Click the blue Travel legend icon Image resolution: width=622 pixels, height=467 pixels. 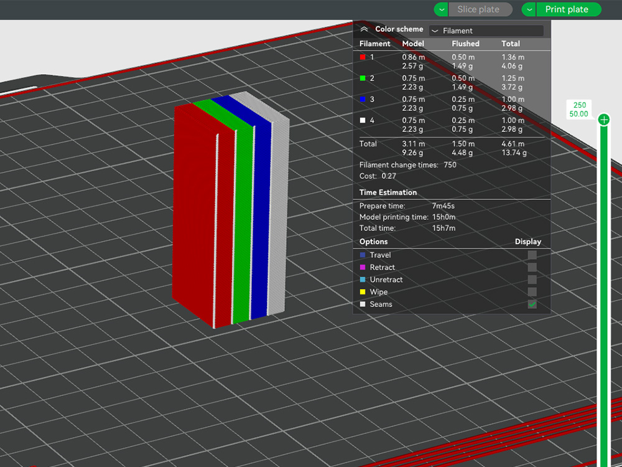(363, 255)
